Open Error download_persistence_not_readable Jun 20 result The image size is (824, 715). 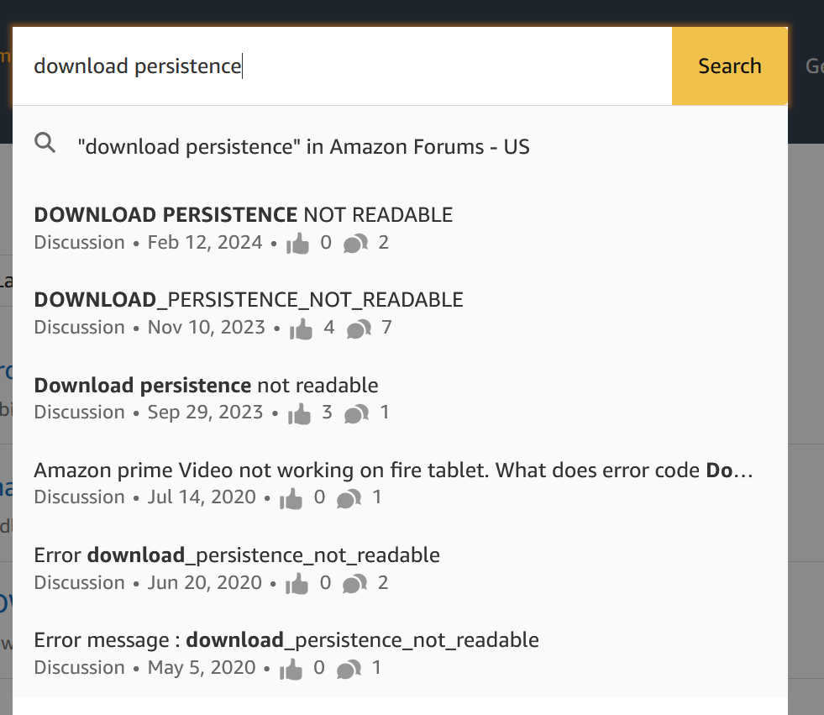237,555
